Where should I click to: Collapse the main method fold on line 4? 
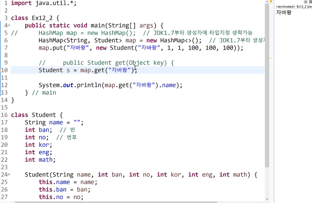point(9,25)
